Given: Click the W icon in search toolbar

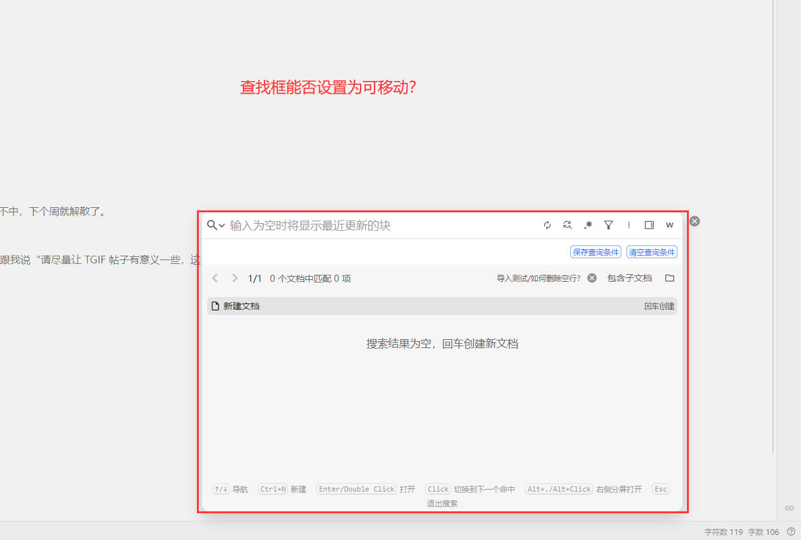Looking at the screenshot, I should (670, 225).
